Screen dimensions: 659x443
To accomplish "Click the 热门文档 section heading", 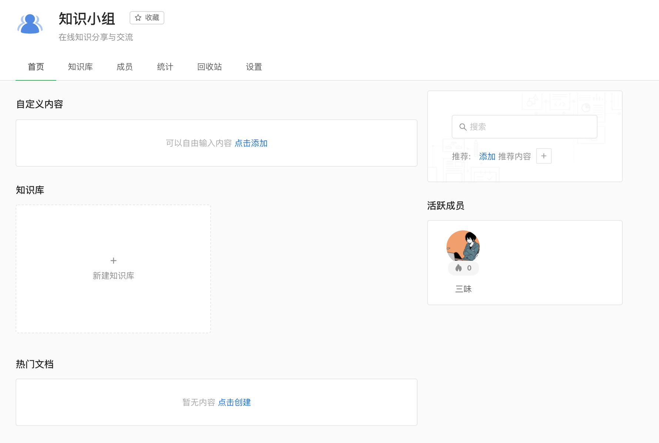I will [x=35, y=364].
